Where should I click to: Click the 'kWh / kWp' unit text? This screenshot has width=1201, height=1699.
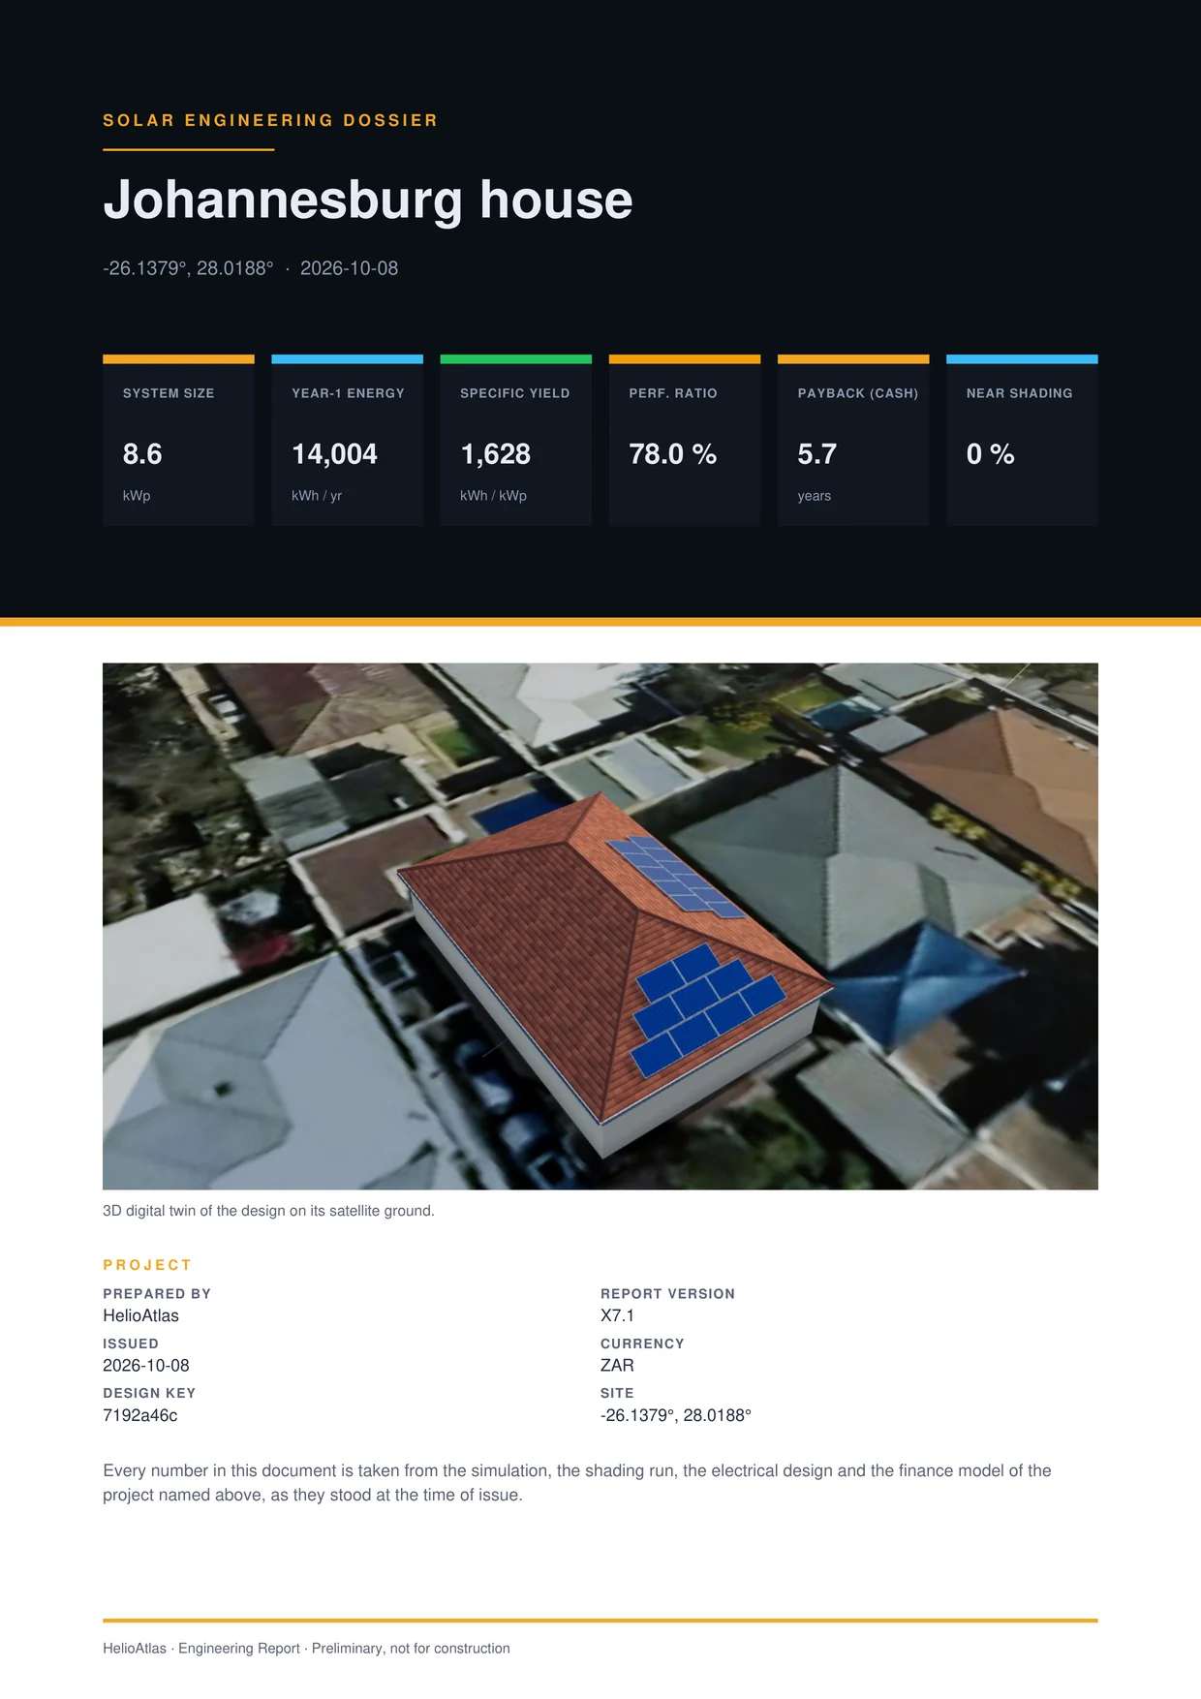click(x=494, y=496)
